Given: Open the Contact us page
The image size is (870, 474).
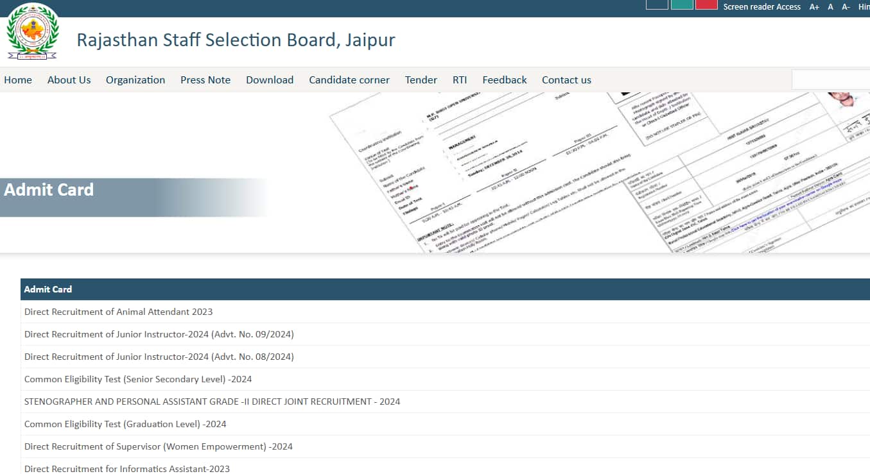Looking at the screenshot, I should click(x=566, y=80).
